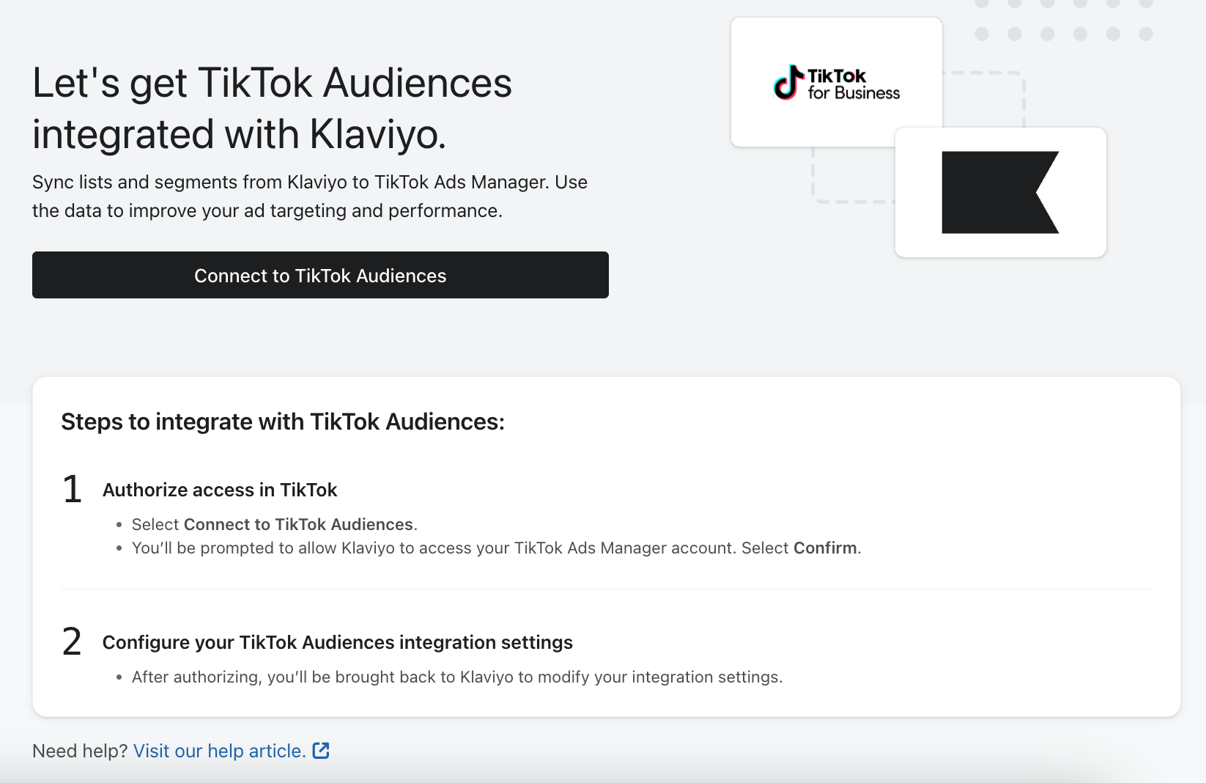
Task: Click the 'After authorizing' bullet text
Action: click(x=456, y=677)
